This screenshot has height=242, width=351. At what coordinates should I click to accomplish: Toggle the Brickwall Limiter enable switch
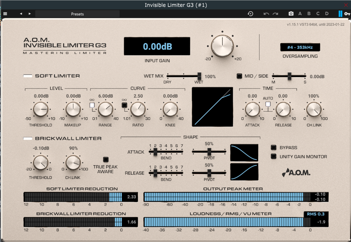28,138
